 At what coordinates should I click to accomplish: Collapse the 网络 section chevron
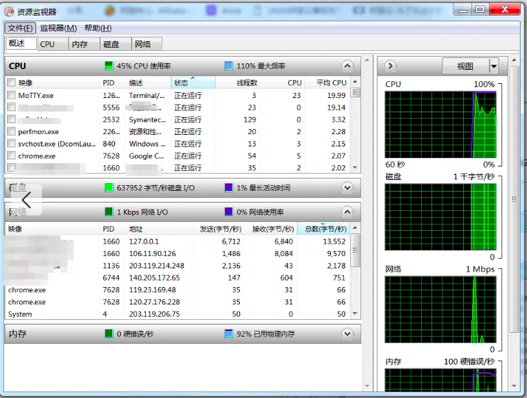pos(348,212)
